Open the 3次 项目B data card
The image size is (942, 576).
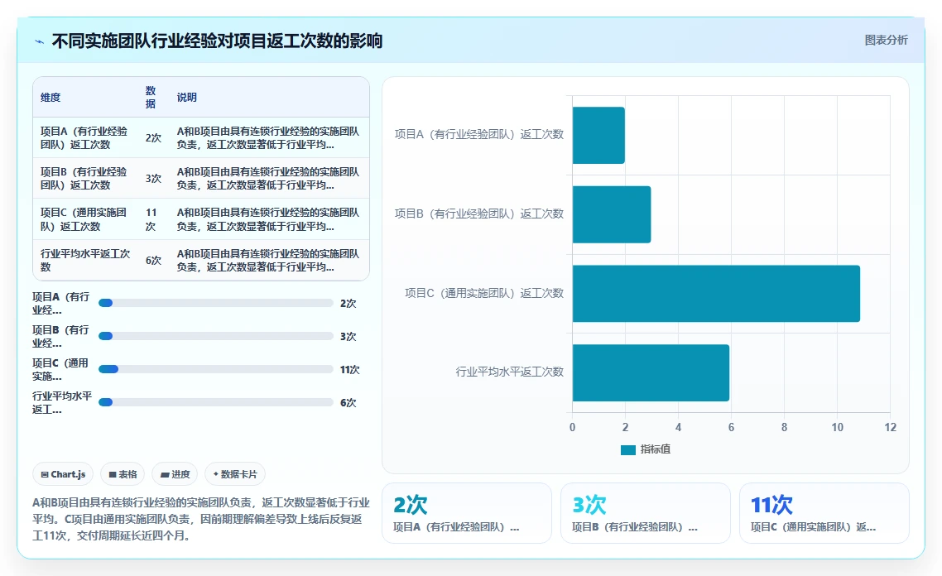(x=645, y=513)
